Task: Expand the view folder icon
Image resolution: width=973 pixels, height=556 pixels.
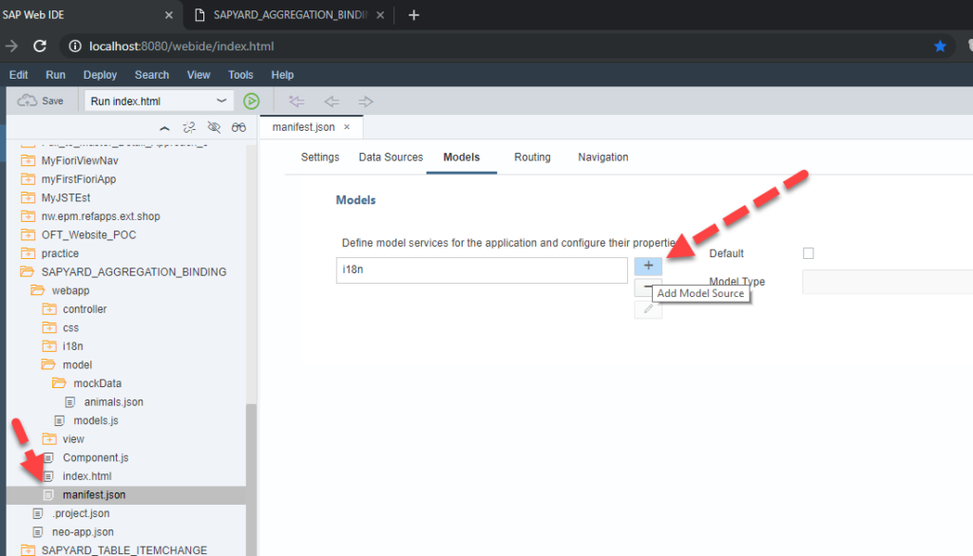Action: 49,439
